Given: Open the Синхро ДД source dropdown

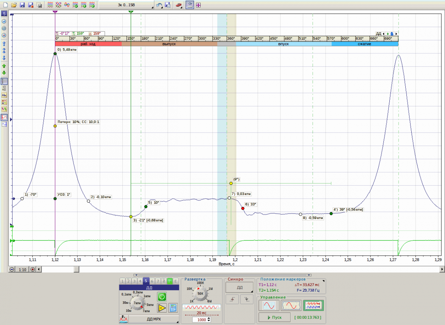Looking at the screenshot, I should coord(240,287).
